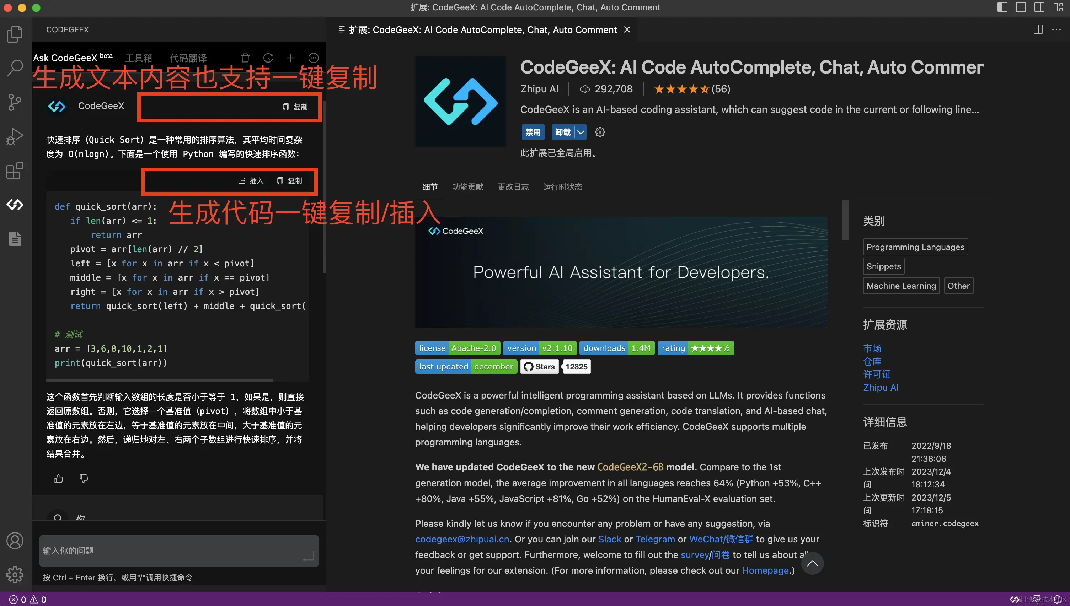1070x606 pixels.
Task: Toggle the primary side bar layout button
Action: tap(1002, 7)
